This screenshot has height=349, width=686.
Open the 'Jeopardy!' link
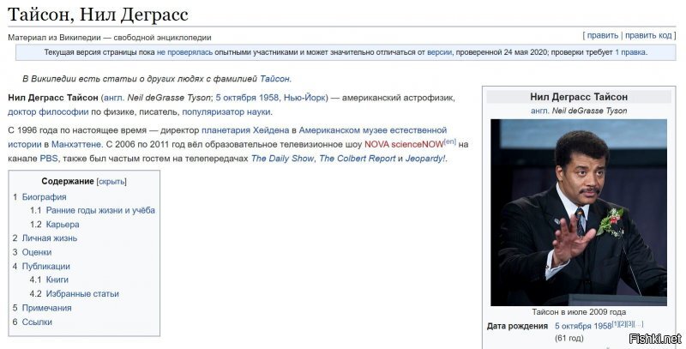point(424,159)
